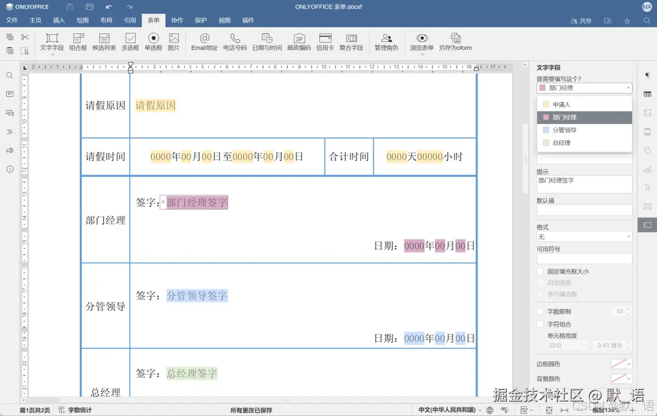This screenshot has height=416, width=657.
Task: Click 浏览表单 view form button
Action: [x=422, y=41]
